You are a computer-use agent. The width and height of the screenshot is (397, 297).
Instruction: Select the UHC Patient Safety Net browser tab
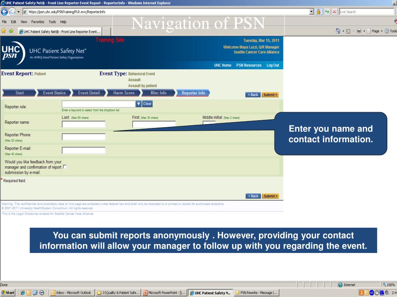(60, 32)
